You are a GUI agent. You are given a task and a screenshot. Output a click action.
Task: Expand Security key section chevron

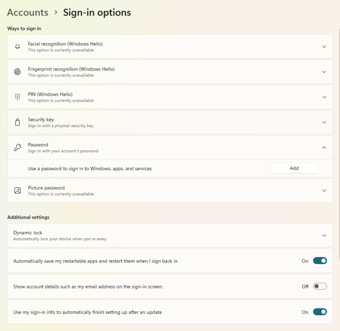(324, 123)
